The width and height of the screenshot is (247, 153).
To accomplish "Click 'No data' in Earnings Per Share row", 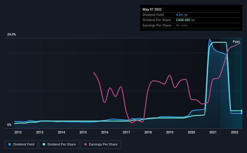I will [182, 25].
